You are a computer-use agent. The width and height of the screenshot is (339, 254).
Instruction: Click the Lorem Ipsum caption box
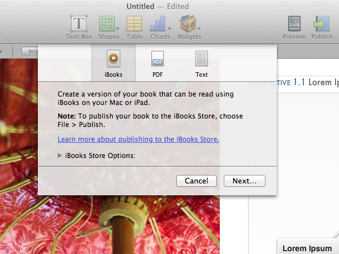click(308, 246)
